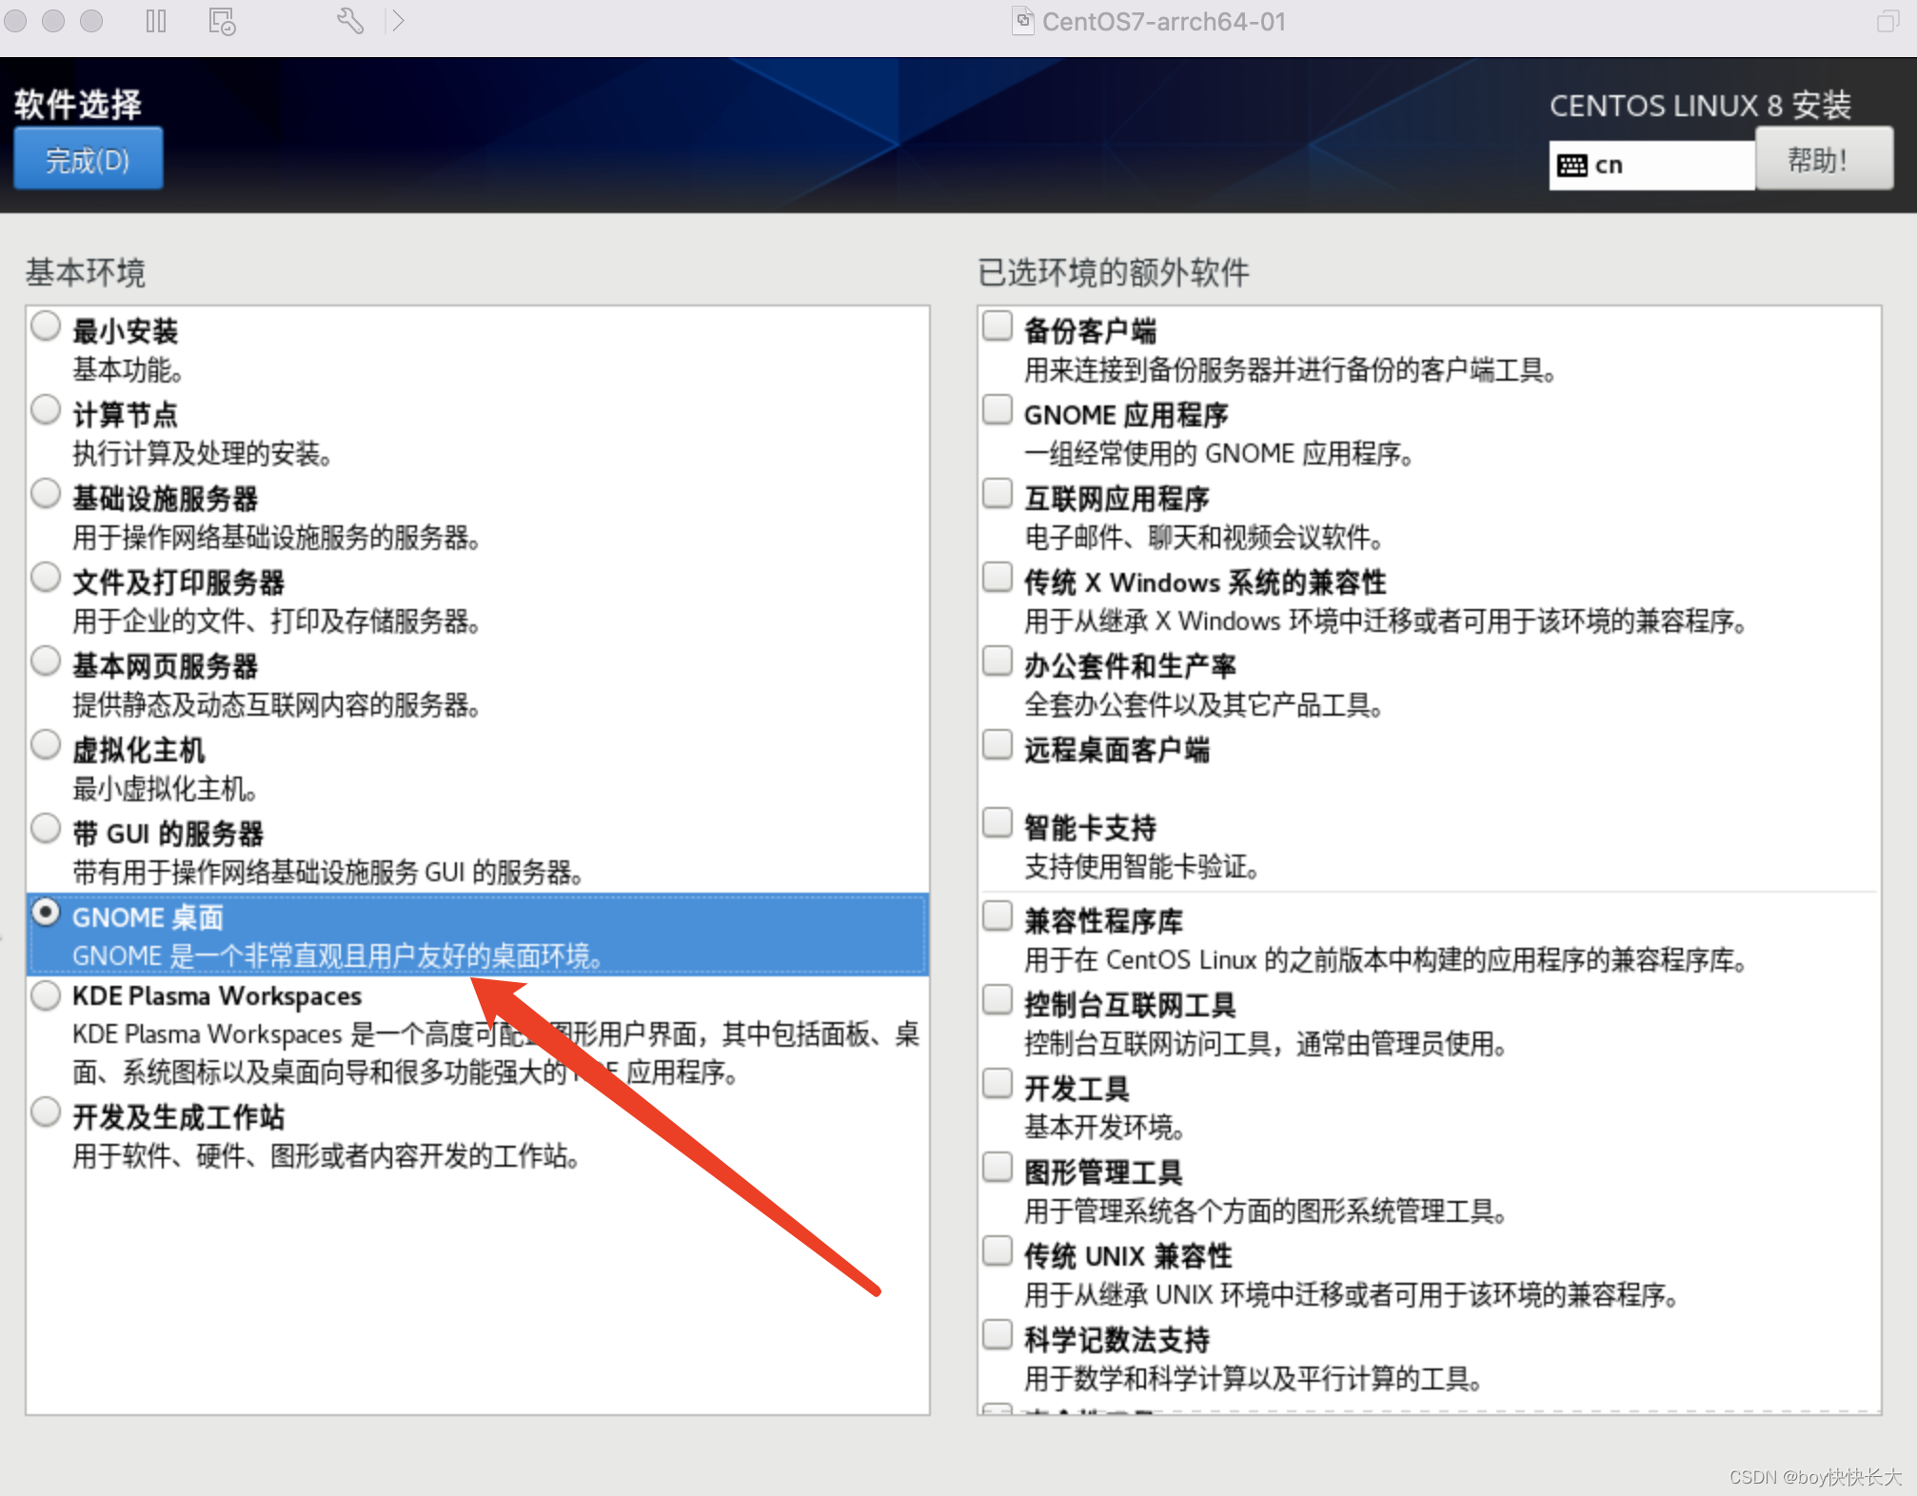Viewport: 1917px width, 1496px height.
Task: Click the 基本环境 section heading
Action: click(86, 273)
